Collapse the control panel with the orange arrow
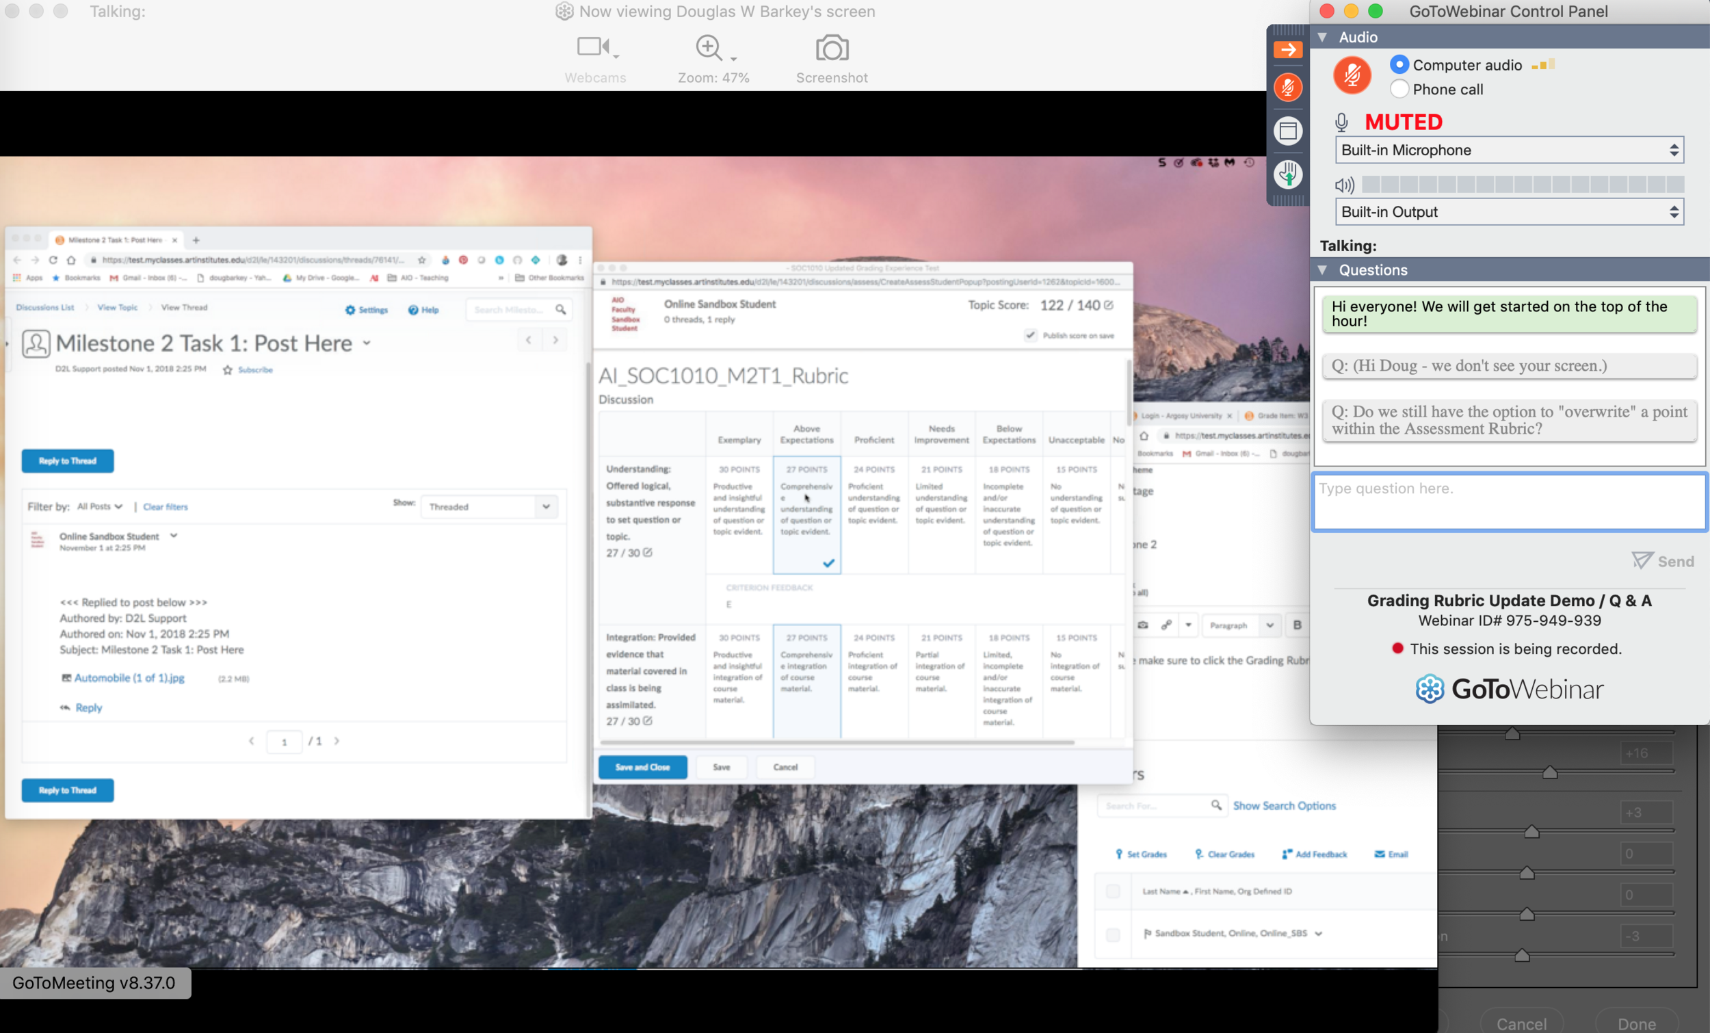This screenshot has width=1710, height=1033. 1287,49
